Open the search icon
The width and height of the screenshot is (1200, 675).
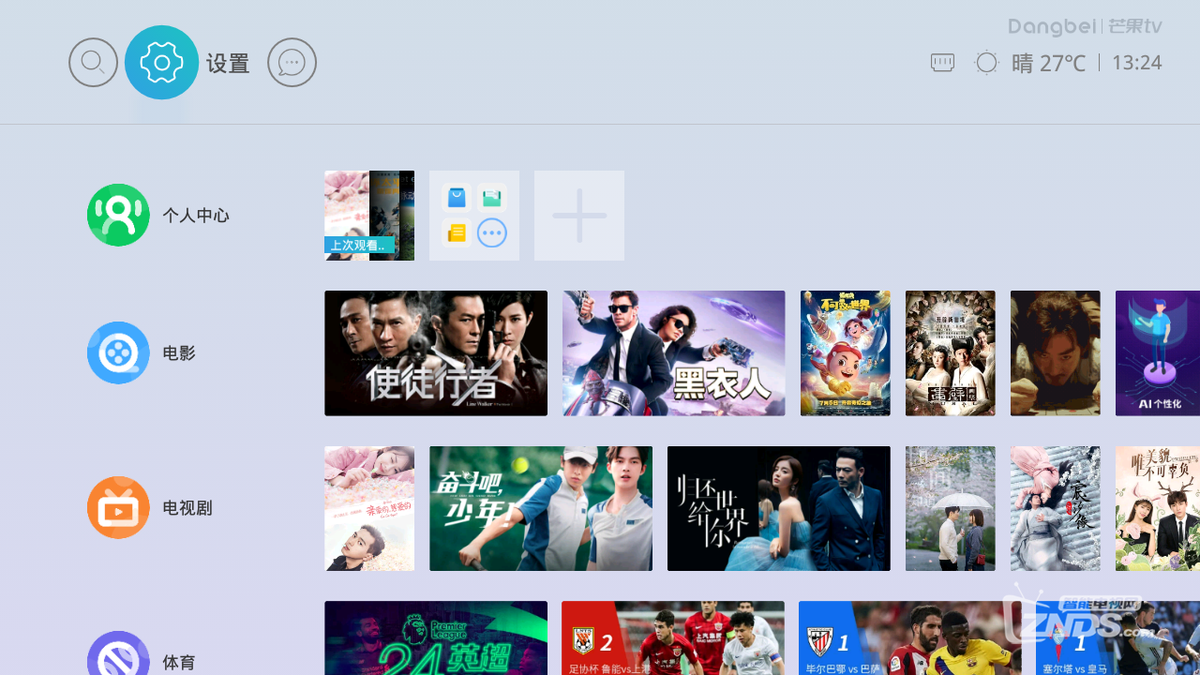[x=93, y=63]
